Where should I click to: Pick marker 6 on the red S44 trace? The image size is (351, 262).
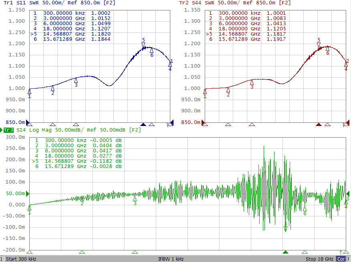[x=327, y=49]
